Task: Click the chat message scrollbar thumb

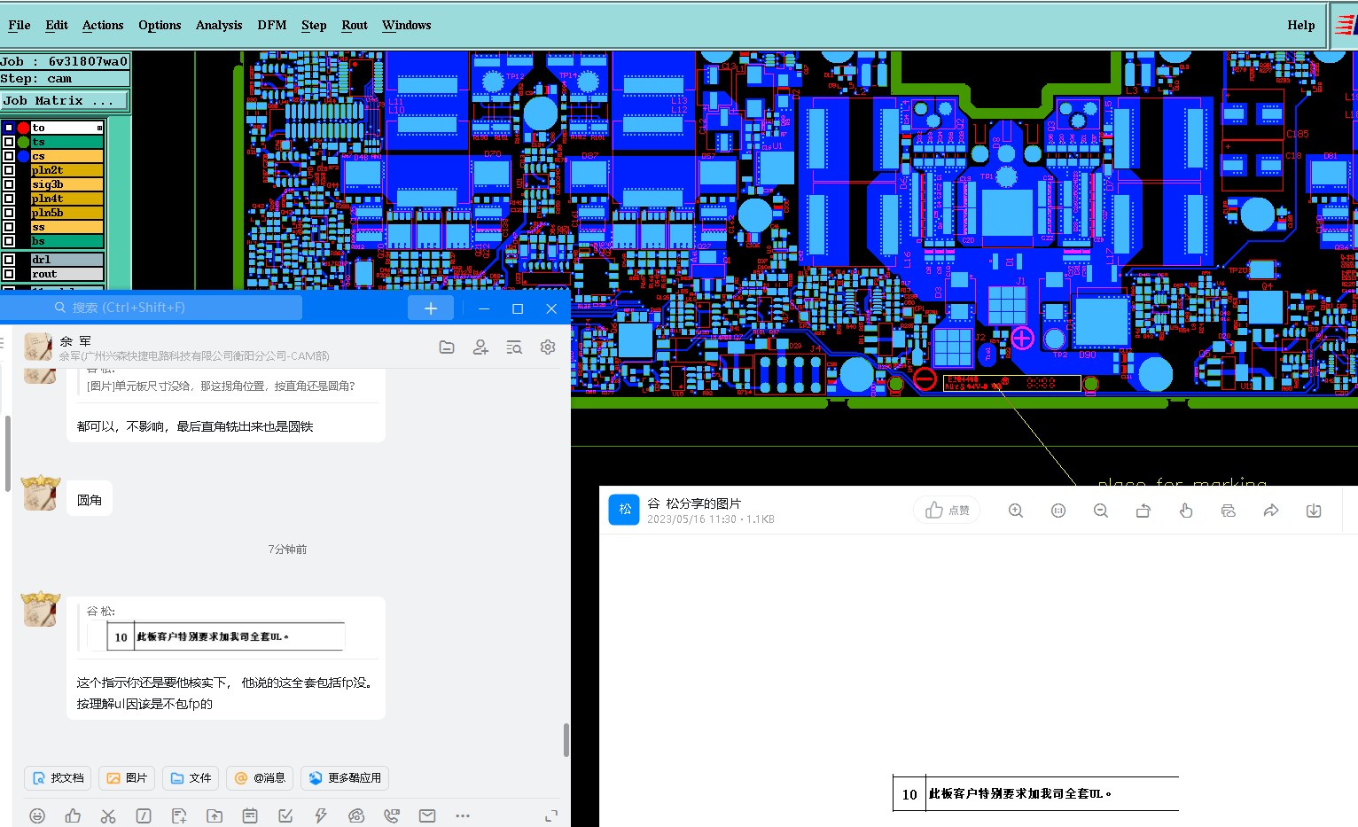Action: pos(566,740)
